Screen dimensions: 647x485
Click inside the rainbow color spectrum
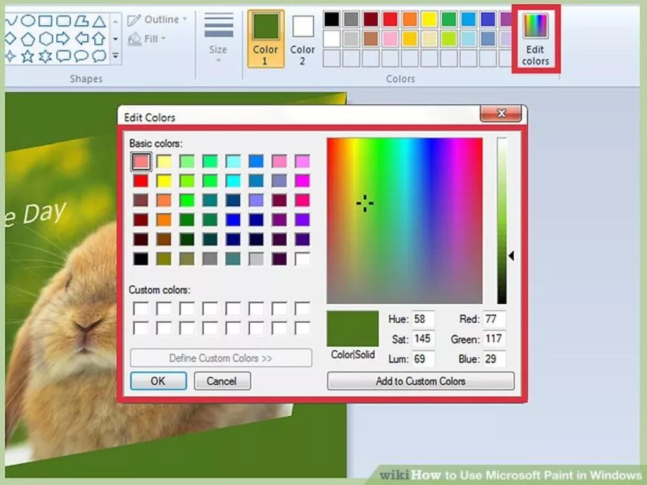(x=404, y=221)
